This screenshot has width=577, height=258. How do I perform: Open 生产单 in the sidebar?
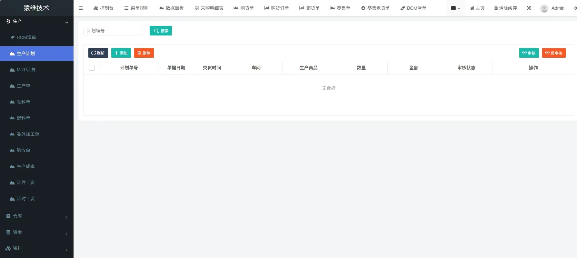37,86
